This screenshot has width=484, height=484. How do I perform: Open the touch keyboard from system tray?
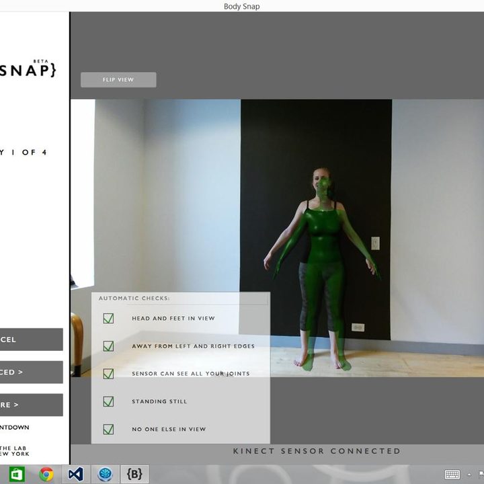452,475
